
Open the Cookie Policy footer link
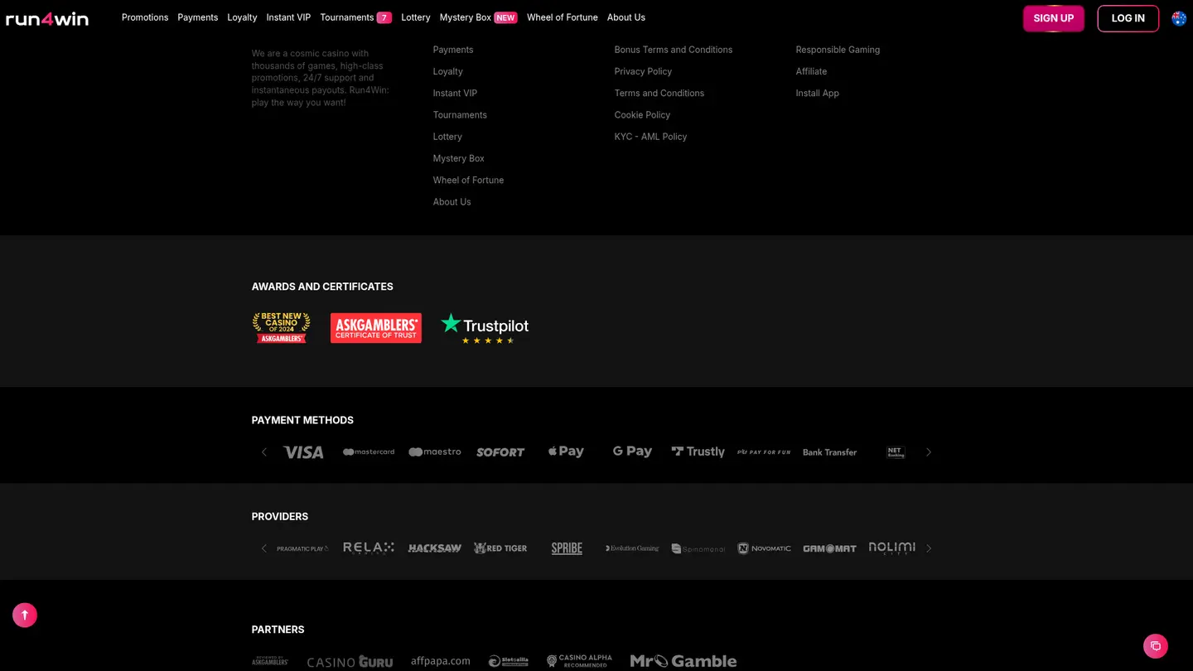coord(642,115)
